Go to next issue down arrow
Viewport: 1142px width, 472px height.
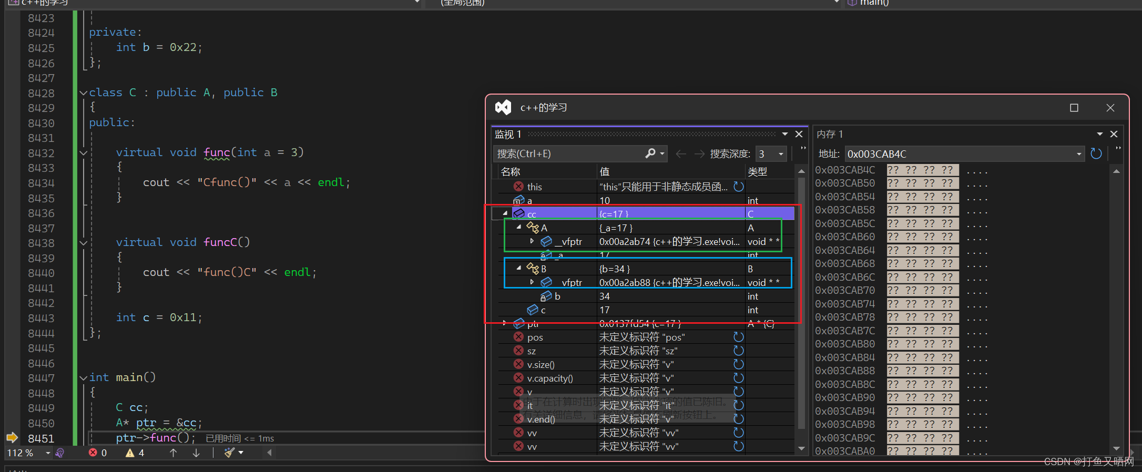(x=196, y=453)
